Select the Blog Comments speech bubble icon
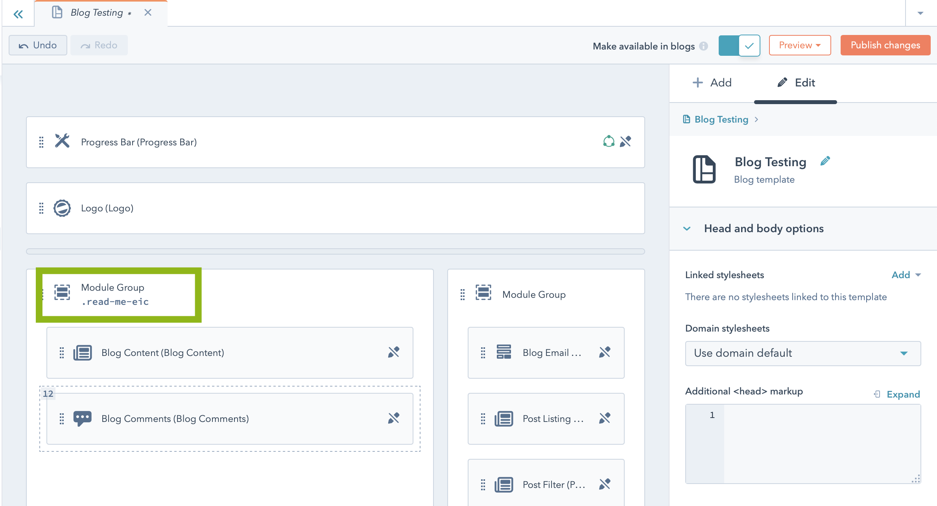 83,419
